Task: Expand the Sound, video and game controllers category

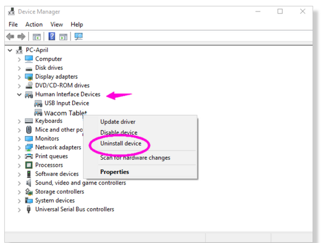Action: [19, 183]
